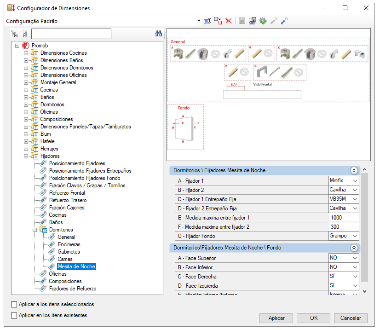The image size is (380, 330).
Task: Collapse the 'Fijadores Mesita de Noche' section
Action: 354,170
